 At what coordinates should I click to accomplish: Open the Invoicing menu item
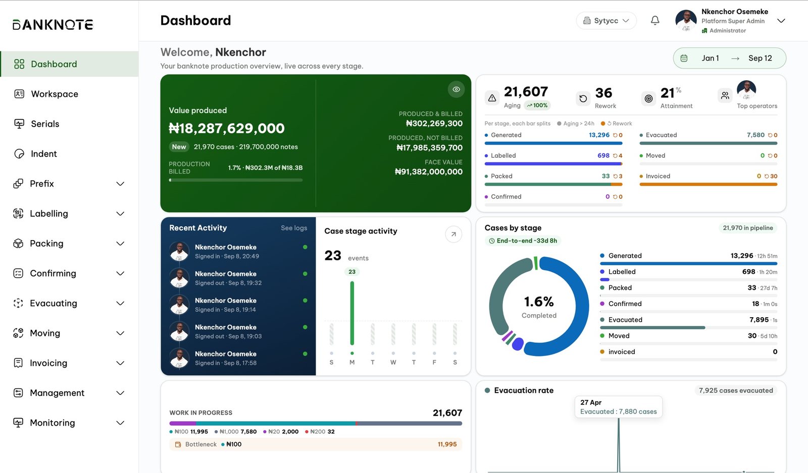coord(69,363)
